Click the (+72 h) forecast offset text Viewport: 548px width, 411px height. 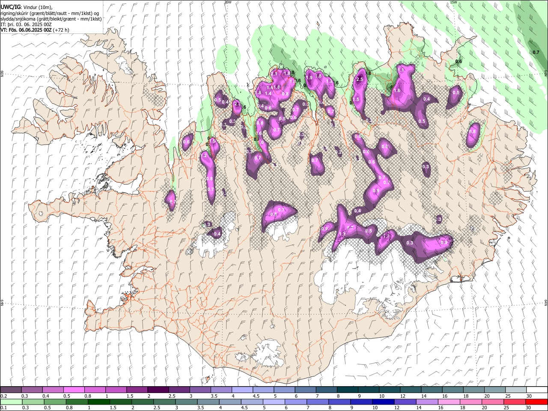(x=61, y=30)
